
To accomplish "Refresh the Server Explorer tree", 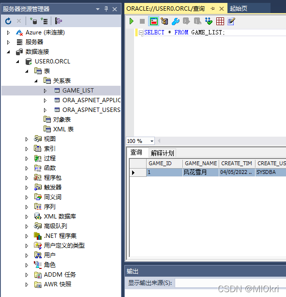I will coord(8,21).
